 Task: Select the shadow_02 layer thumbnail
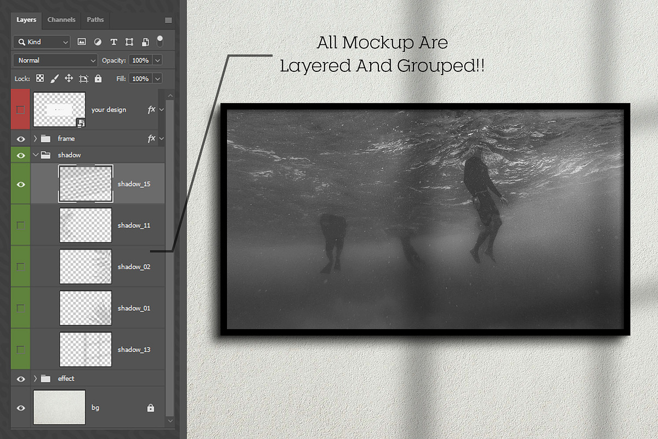click(x=86, y=267)
